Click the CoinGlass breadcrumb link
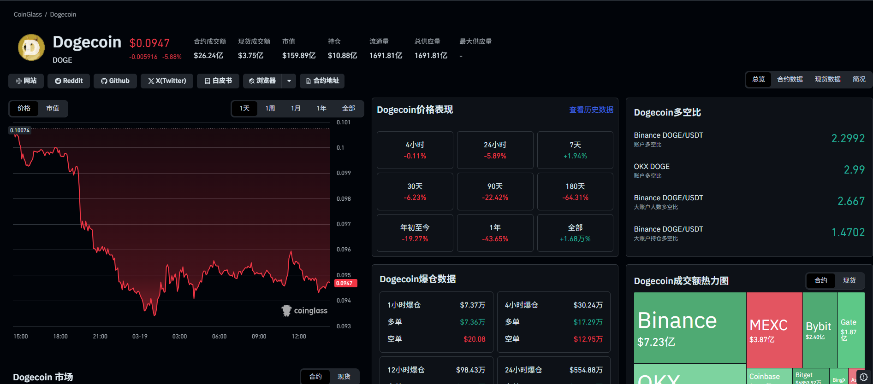Screen dimensions: 873x384 click(28, 14)
